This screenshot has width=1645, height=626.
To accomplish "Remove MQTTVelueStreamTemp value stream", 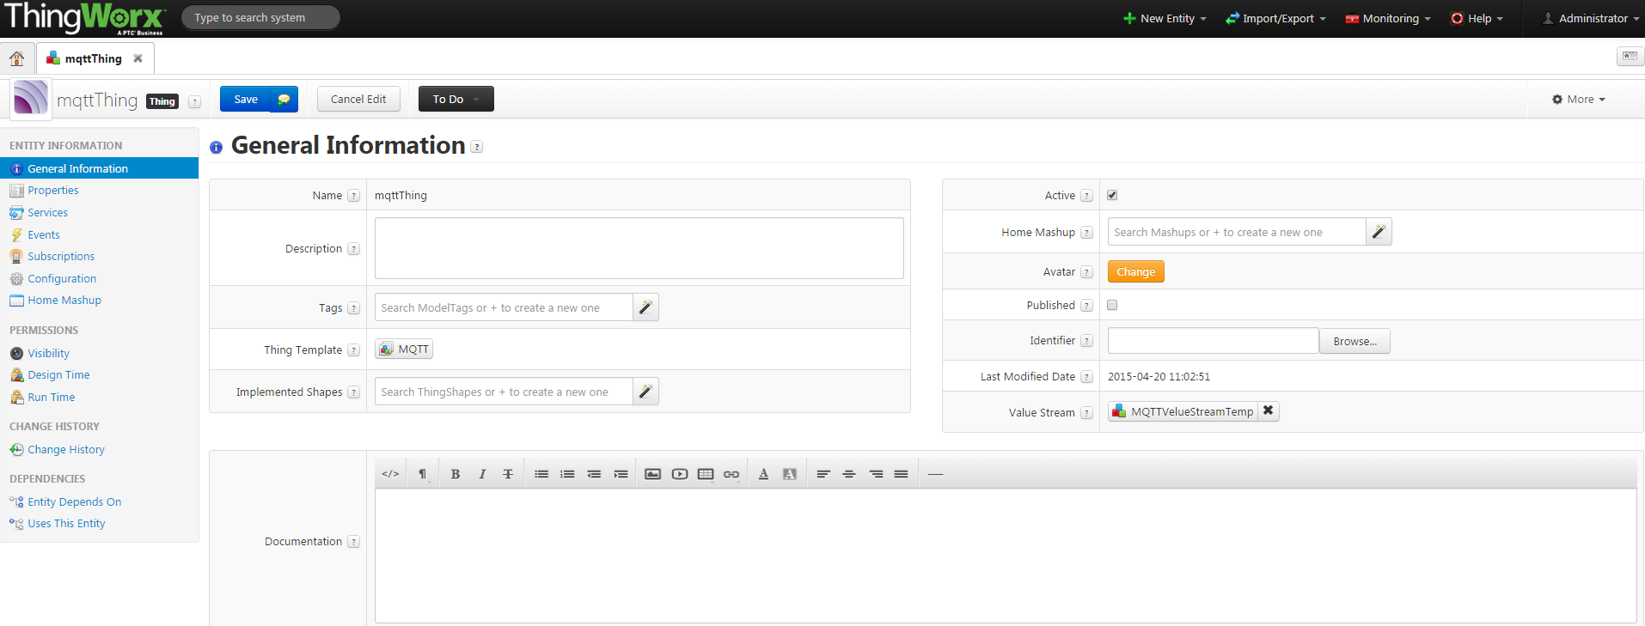I will [x=1268, y=410].
